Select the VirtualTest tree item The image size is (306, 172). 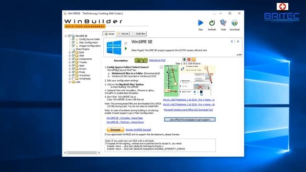click(85, 75)
